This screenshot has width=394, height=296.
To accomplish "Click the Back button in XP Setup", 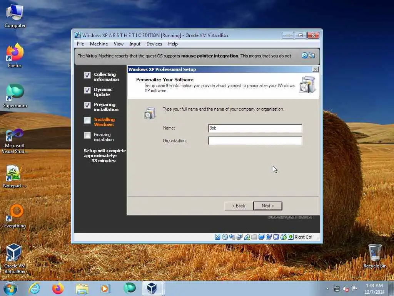I will tap(239, 206).
